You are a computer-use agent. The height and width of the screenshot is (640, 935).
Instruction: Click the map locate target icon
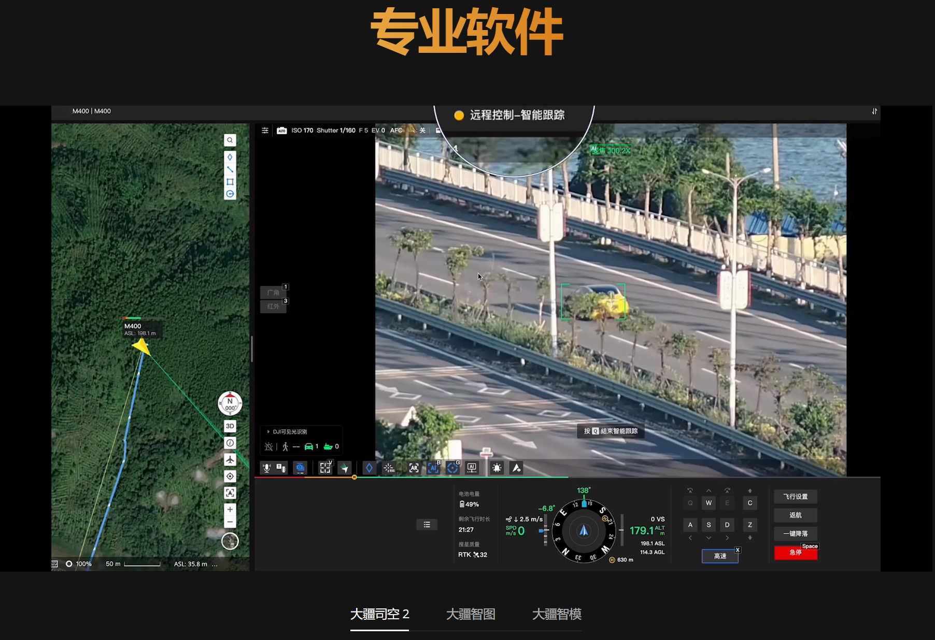pos(230,476)
